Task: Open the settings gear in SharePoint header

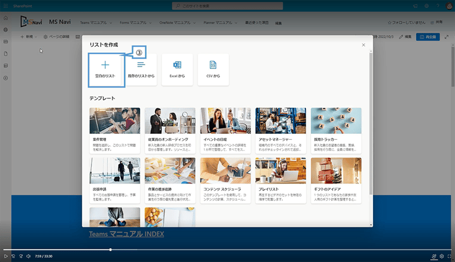Action: tap(426, 6)
